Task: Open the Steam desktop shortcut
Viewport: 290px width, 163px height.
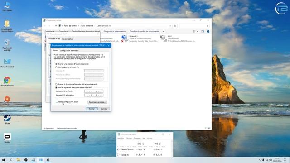Action: tap(7, 119)
